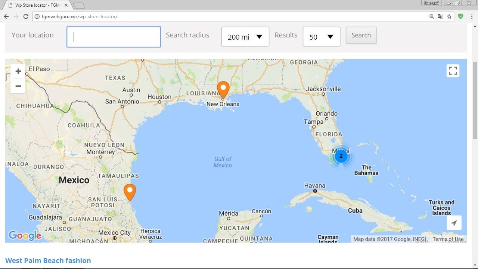The height and width of the screenshot is (269, 478).
Task: Click the blue cluster marker labeled 2
Action: [x=341, y=156]
